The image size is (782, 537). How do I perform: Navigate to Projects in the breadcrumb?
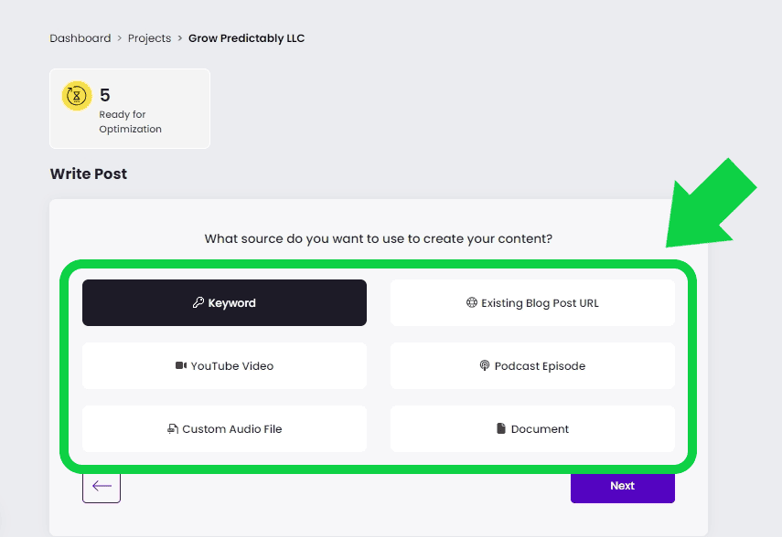click(x=149, y=38)
